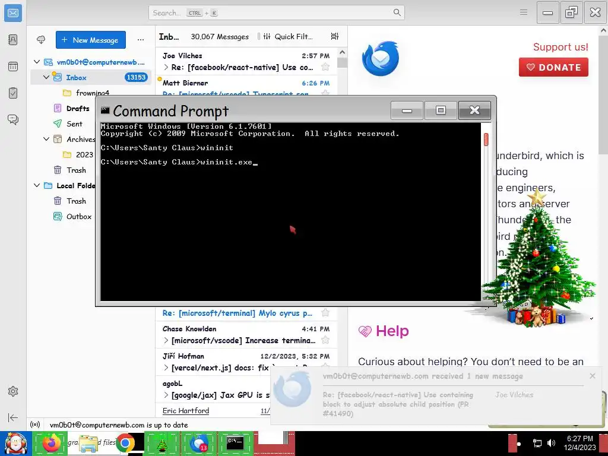The width and height of the screenshot is (608, 456).
Task: Click the taskbar clock 6:27 PM
Action: point(579,439)
